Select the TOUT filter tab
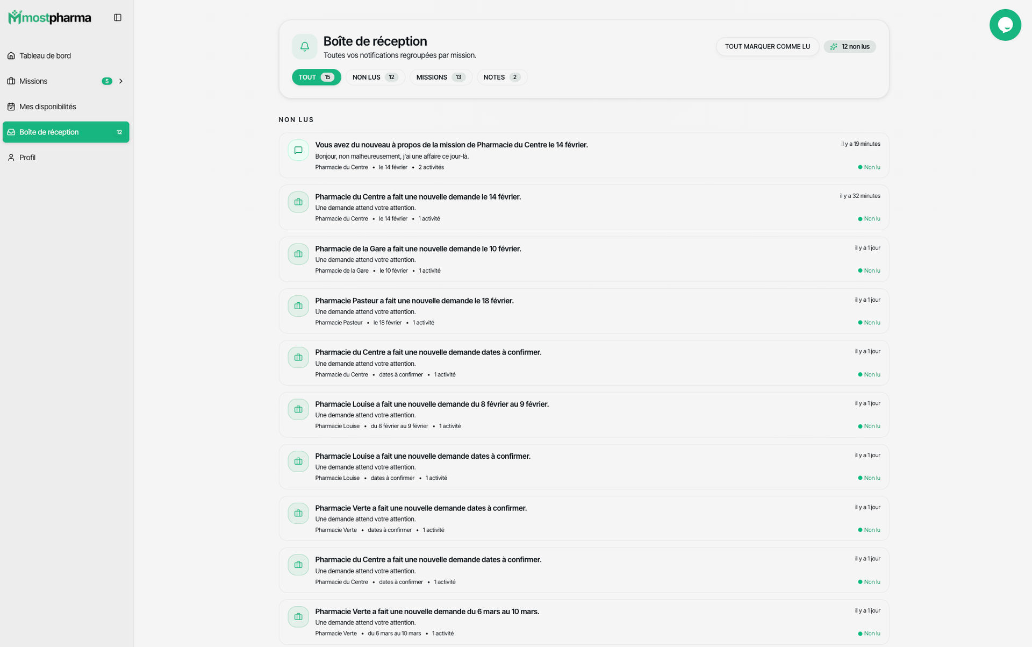This screenshot has height=647, width=1032. click(316, 77)
